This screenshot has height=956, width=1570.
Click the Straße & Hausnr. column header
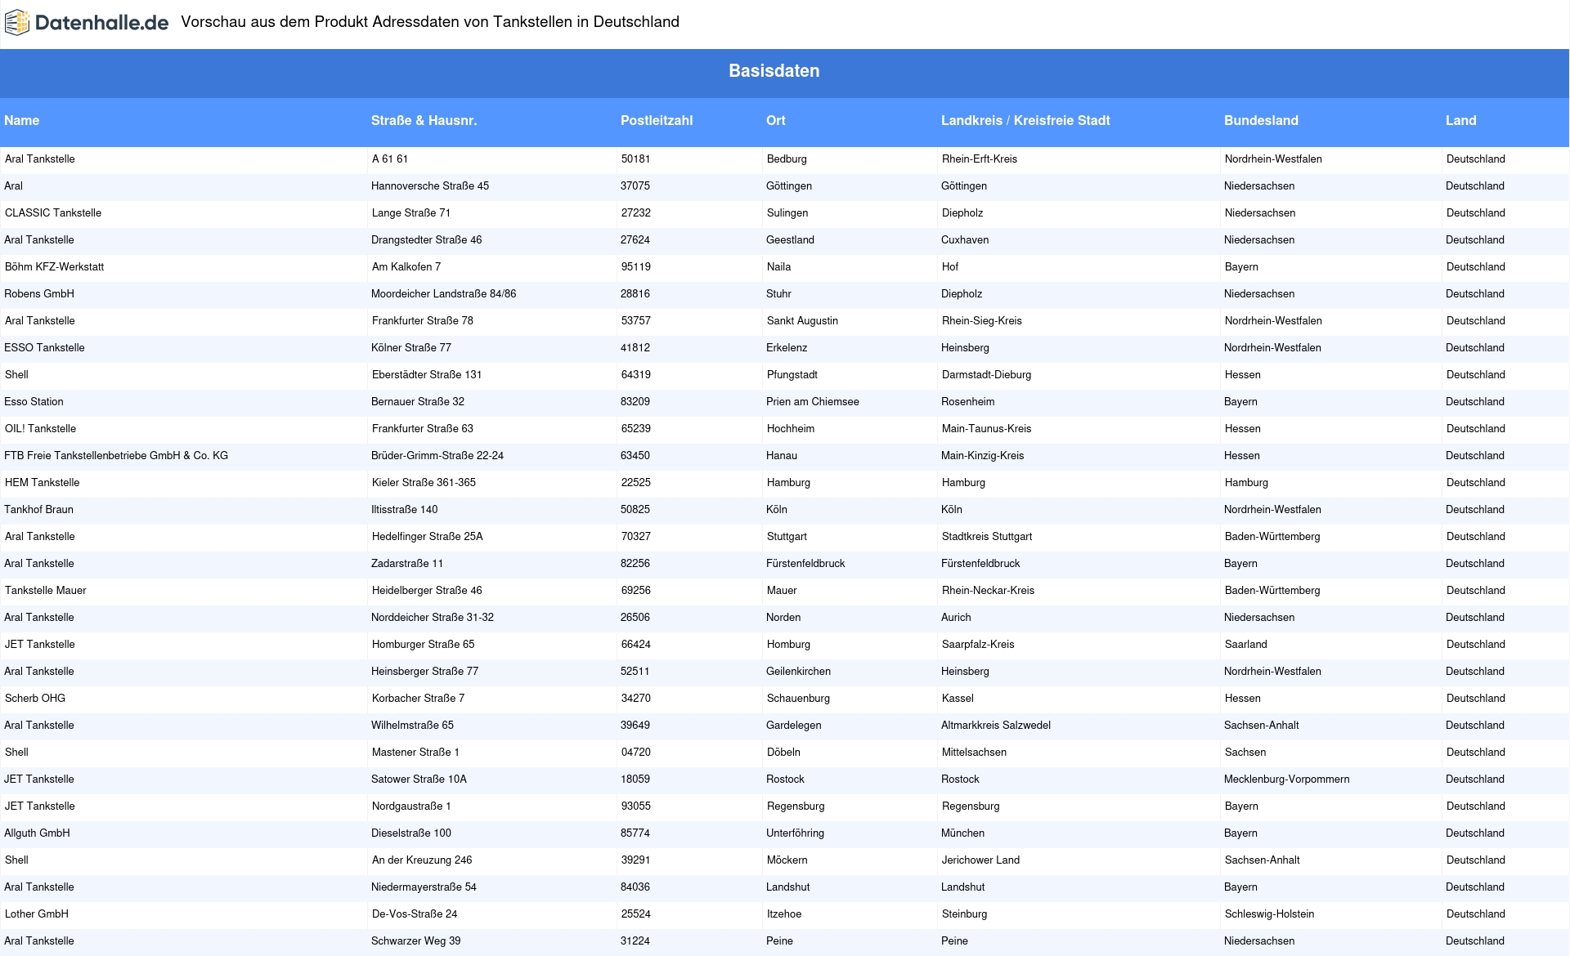click(x=424, y=121)
